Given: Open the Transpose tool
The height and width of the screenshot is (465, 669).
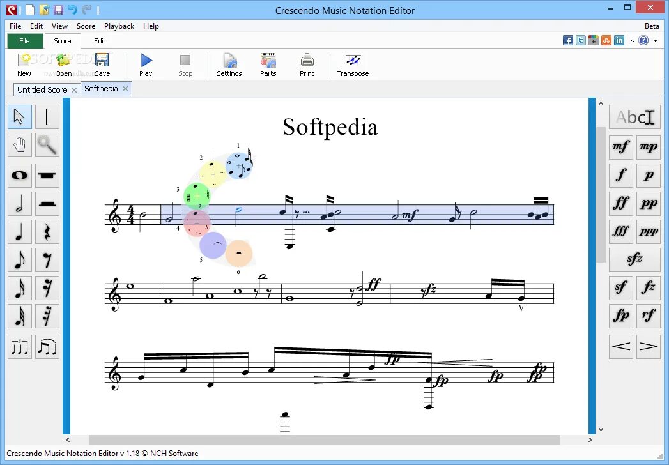Looking at the screenshot, I should (x=353, y=65).
